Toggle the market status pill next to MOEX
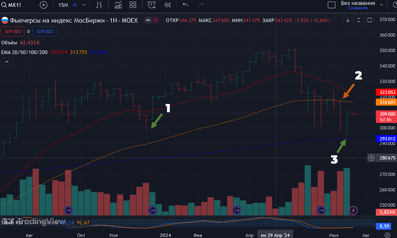This screenshot has height=238, width=397. coord(153,20)
